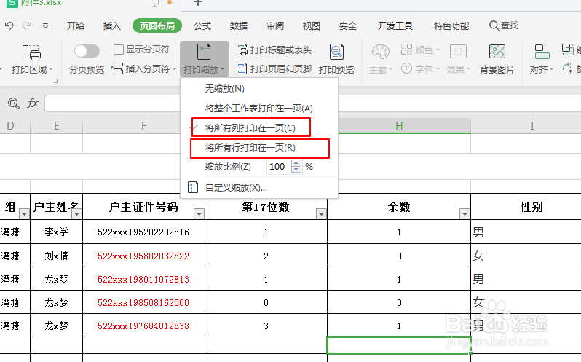This screenshot has width=581, height=362.
Task: Select column E header
Action: click(56, 126)
